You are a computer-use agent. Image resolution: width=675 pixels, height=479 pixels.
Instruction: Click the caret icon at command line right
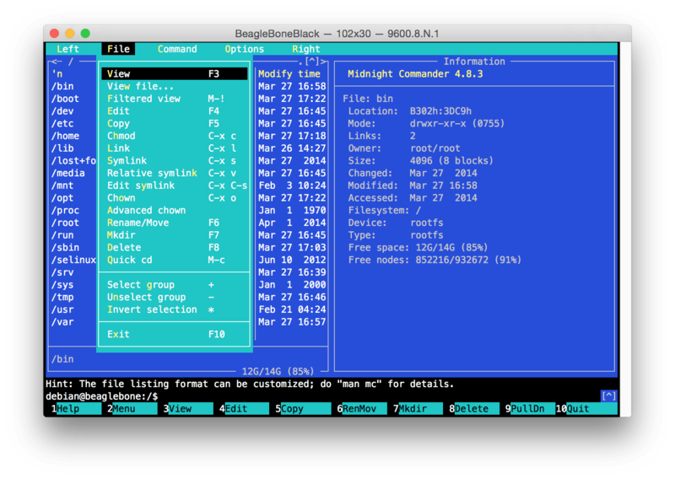coord(608,396)
